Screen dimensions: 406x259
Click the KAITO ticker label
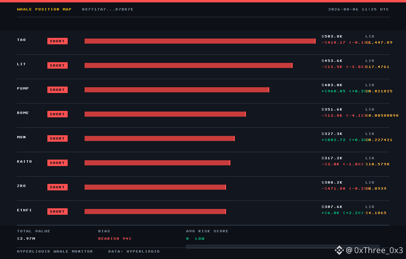[x=25, y=162]
